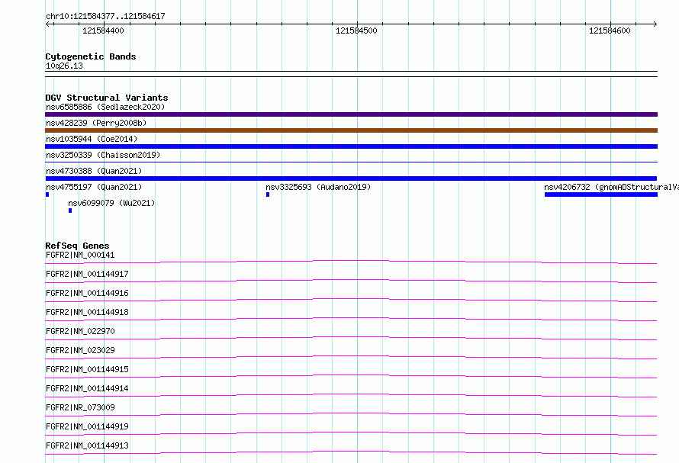Open the nsv3250339 (Chaisson2019) label
Image resolution: width=679 pixels, height=463 pixels.
[103, 155]
